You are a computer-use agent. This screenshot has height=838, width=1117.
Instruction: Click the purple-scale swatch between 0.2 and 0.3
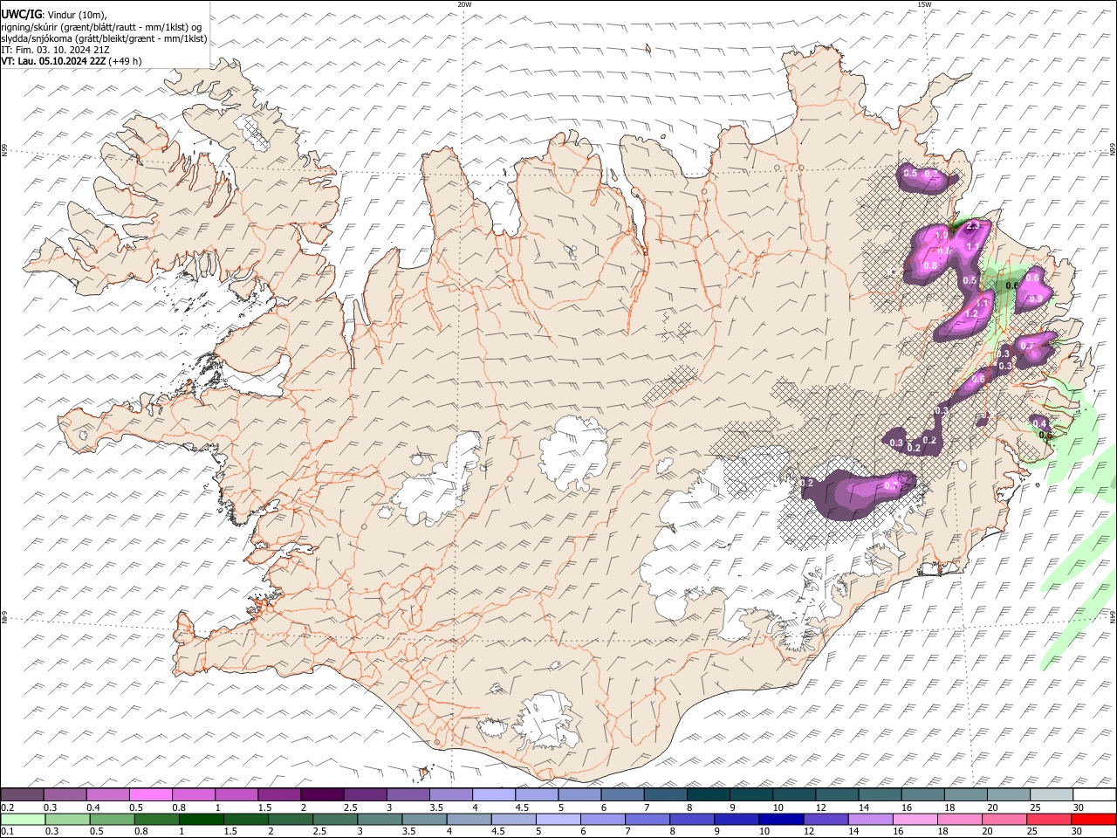(x=22, y=795)
